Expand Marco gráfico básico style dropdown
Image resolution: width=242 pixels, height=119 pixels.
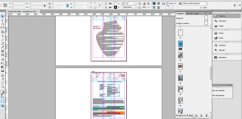pos(205,4)
